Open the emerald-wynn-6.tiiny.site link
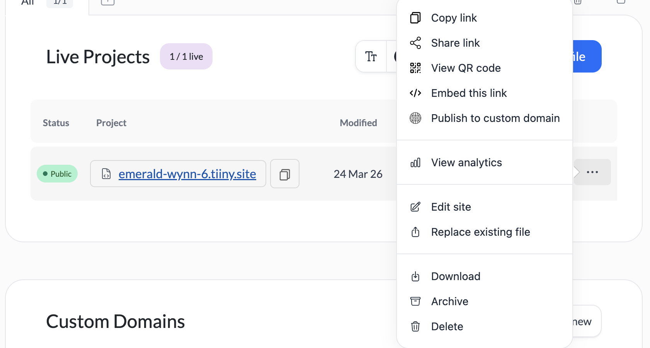 pyautogui.click(x=187, y=174)
